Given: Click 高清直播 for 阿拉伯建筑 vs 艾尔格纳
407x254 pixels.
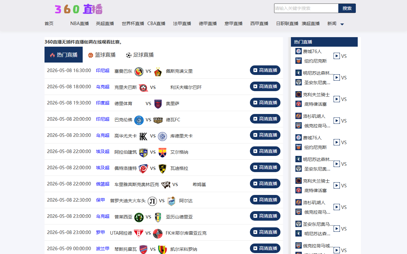Looking at the screenshot, I should point(265,151).
